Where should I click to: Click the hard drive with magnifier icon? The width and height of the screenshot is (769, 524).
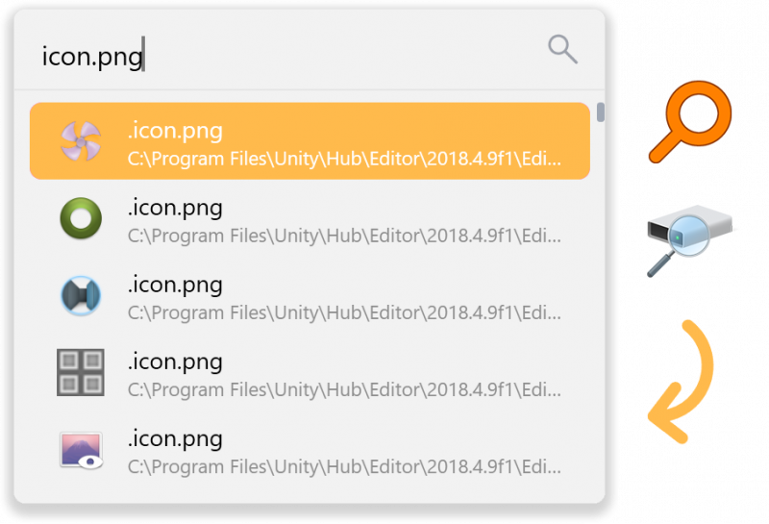point(689,240)
